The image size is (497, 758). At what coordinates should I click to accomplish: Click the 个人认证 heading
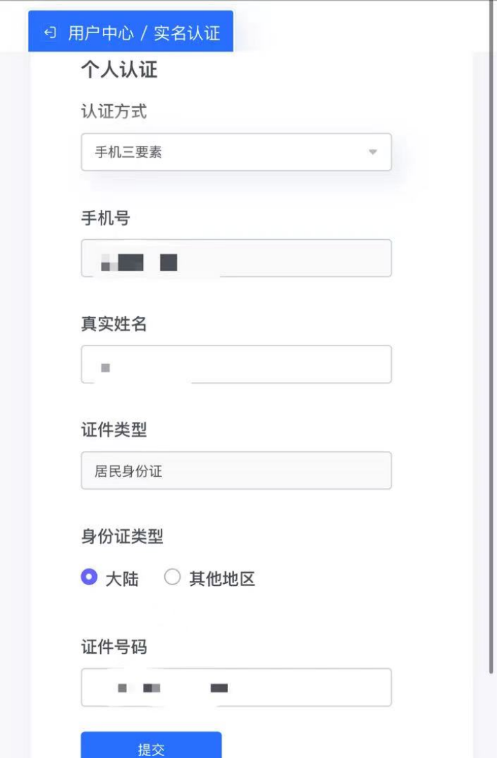(x=119, y=70)
